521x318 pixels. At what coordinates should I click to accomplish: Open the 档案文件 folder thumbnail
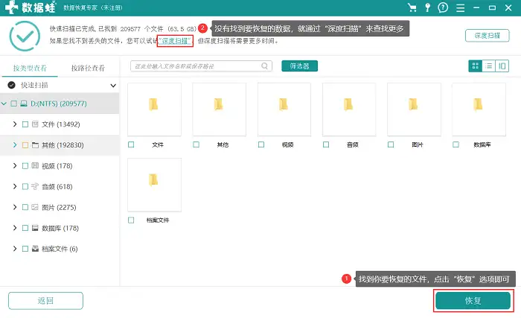pyautogui.click(x=154, y=185)
